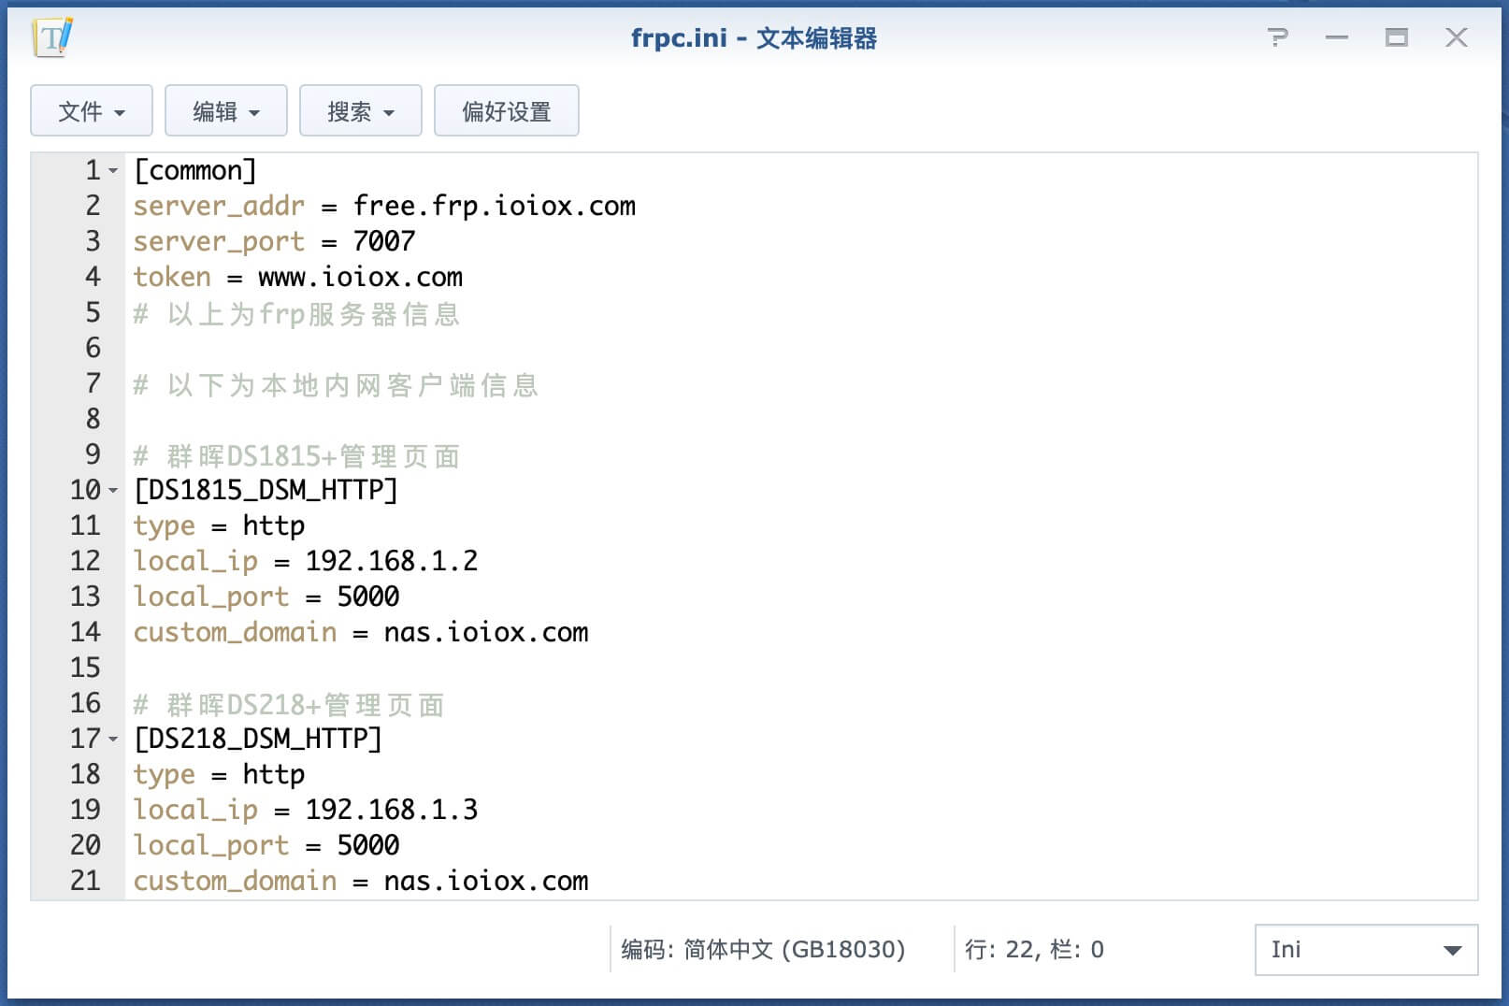Open the Ini syntax language dropdown
The image size is (1509, 1006).
(x=1366, y=950)
